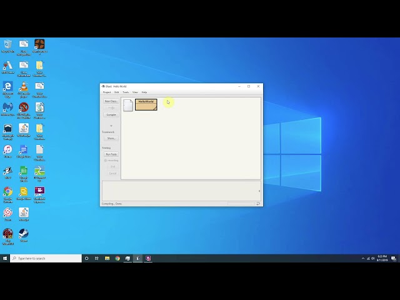This screenshot has width=400, height=300.
Task: Open FlashBack recorder taskbar icon
Action: (148, 258)
